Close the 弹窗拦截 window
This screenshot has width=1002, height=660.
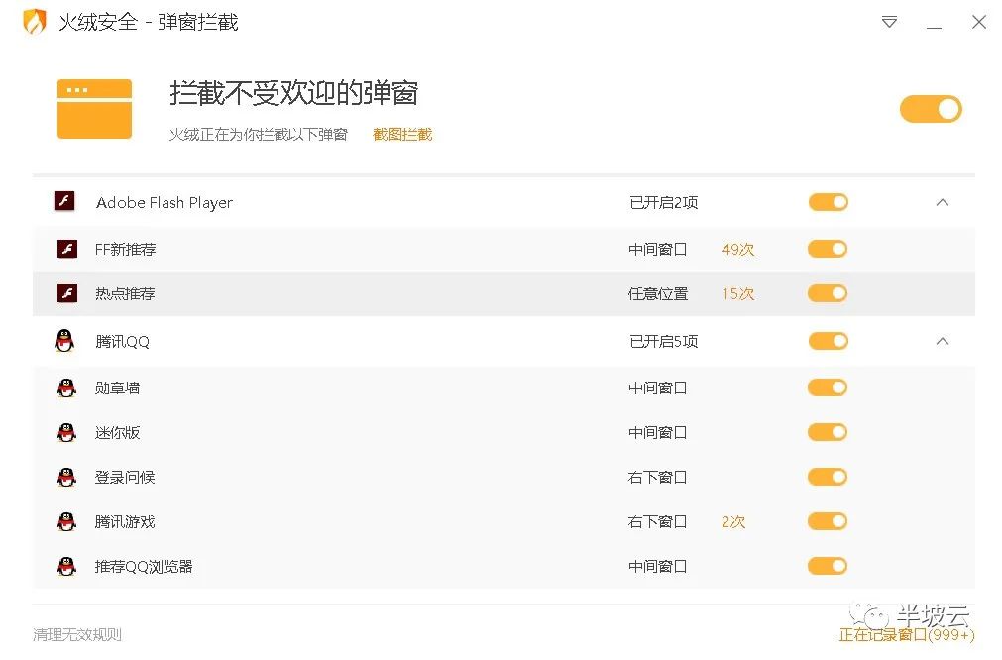[979, 22]
